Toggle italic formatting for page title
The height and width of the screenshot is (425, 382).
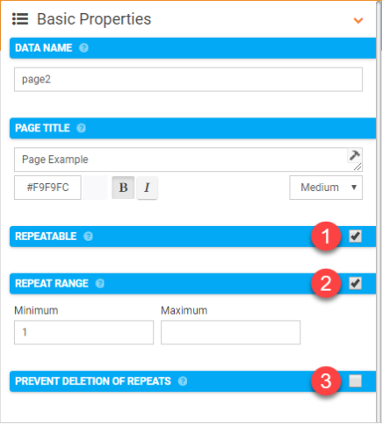coord(147,188)
